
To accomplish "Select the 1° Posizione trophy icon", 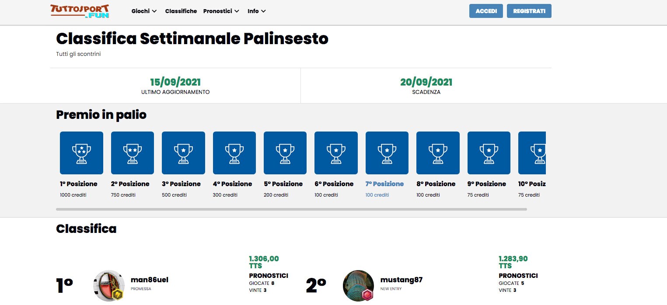I will click(81, 153).
